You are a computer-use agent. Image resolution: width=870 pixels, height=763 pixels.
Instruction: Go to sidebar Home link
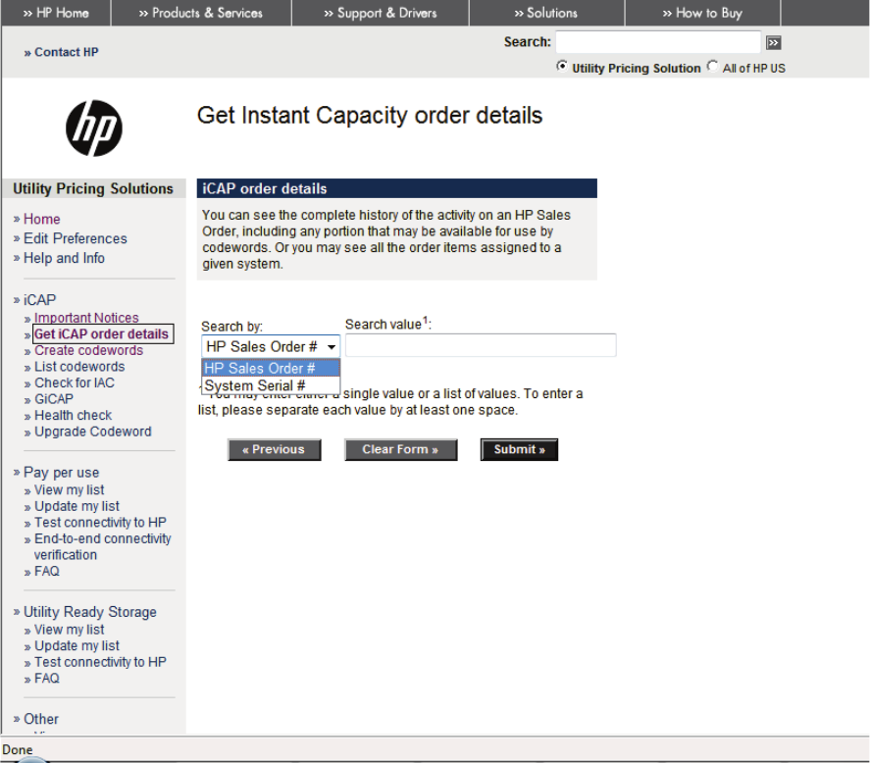coord(41,219)
